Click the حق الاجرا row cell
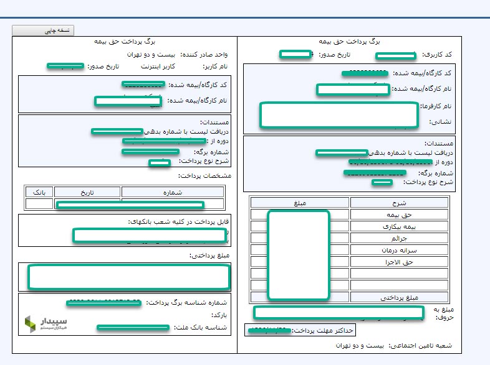This screenshot has height=365, width=490. 399,262
